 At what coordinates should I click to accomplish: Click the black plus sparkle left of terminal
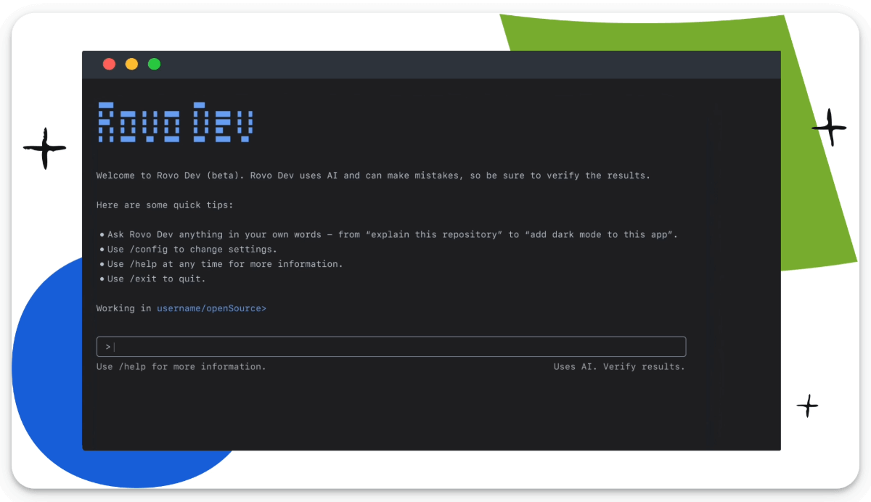[45, 148]
